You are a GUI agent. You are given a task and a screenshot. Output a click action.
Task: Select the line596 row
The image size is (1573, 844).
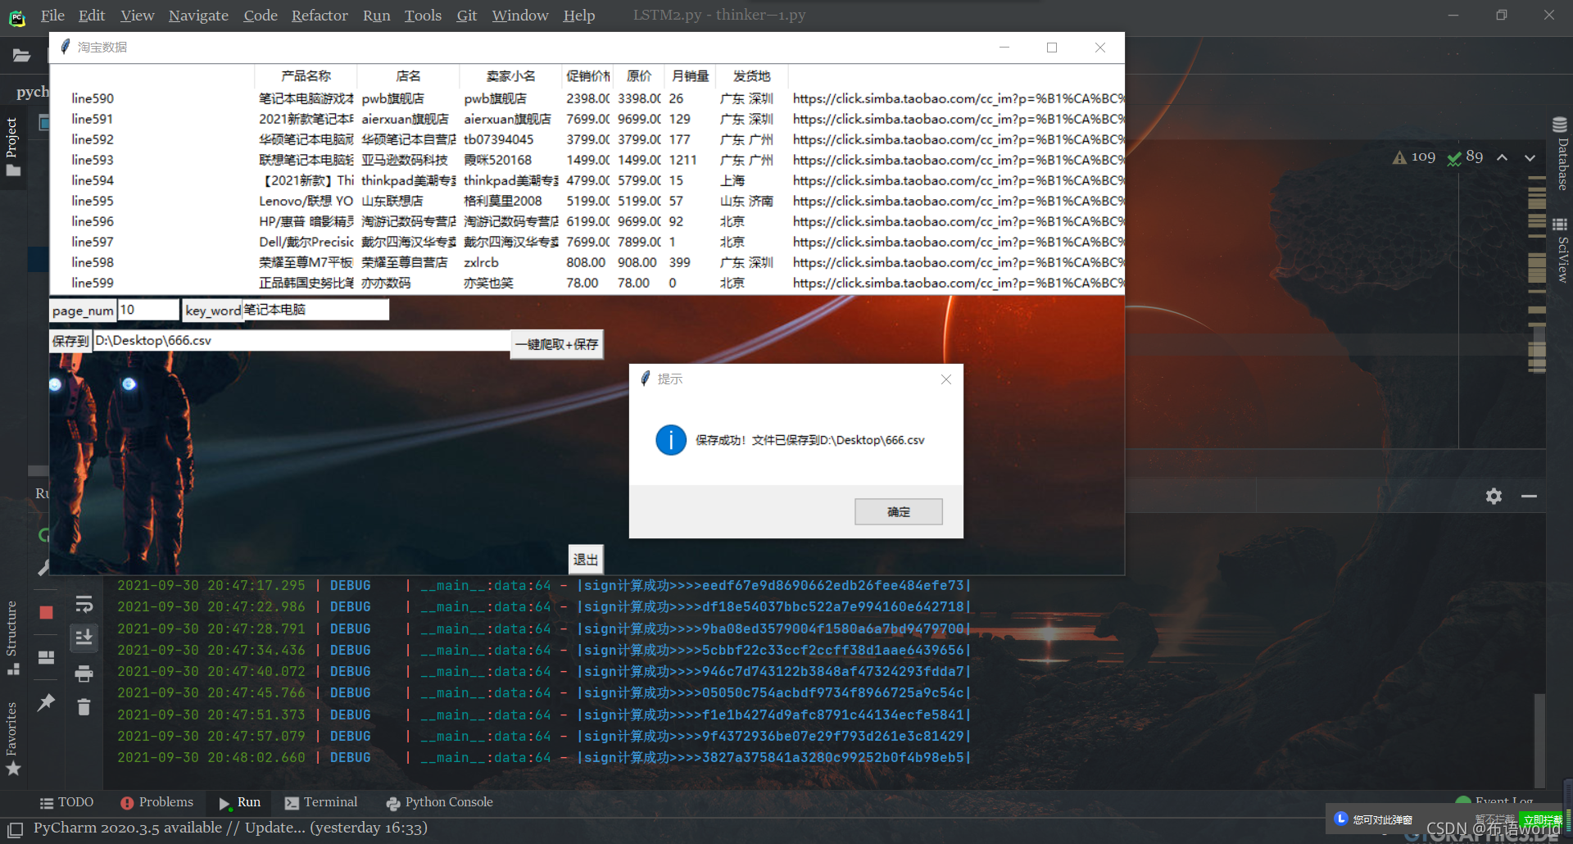point(587,221)
